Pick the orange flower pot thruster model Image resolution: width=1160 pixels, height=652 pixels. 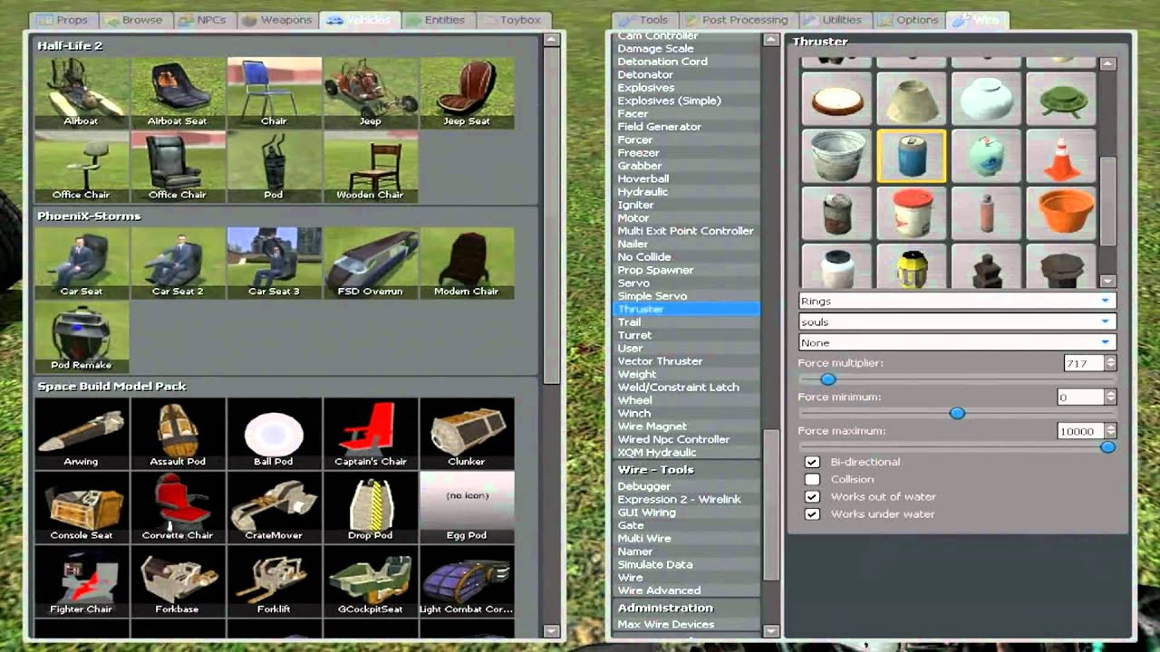[1060, 213]
